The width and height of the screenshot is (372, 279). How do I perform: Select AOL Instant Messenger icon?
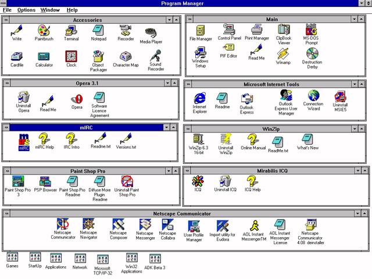(254, 226)
